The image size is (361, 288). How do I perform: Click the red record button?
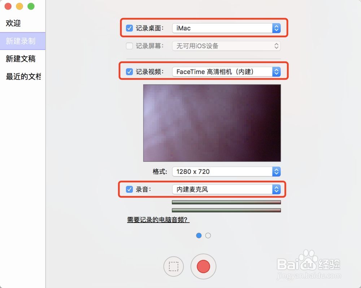coord(203,266)
